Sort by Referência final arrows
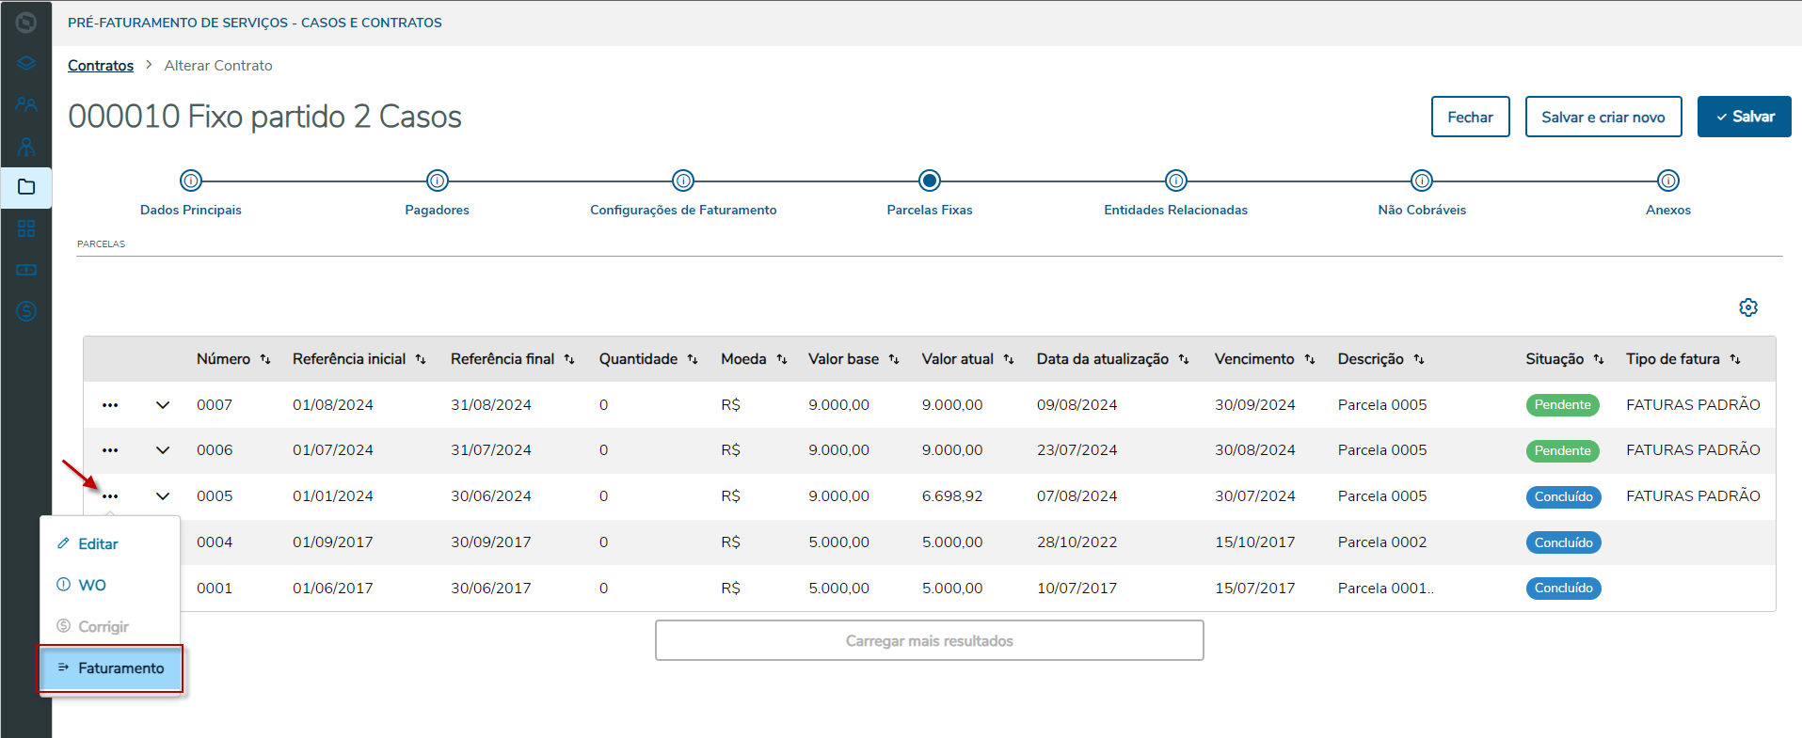The width and height of the screenshot is (1802, 738). [x=569, y=359]
